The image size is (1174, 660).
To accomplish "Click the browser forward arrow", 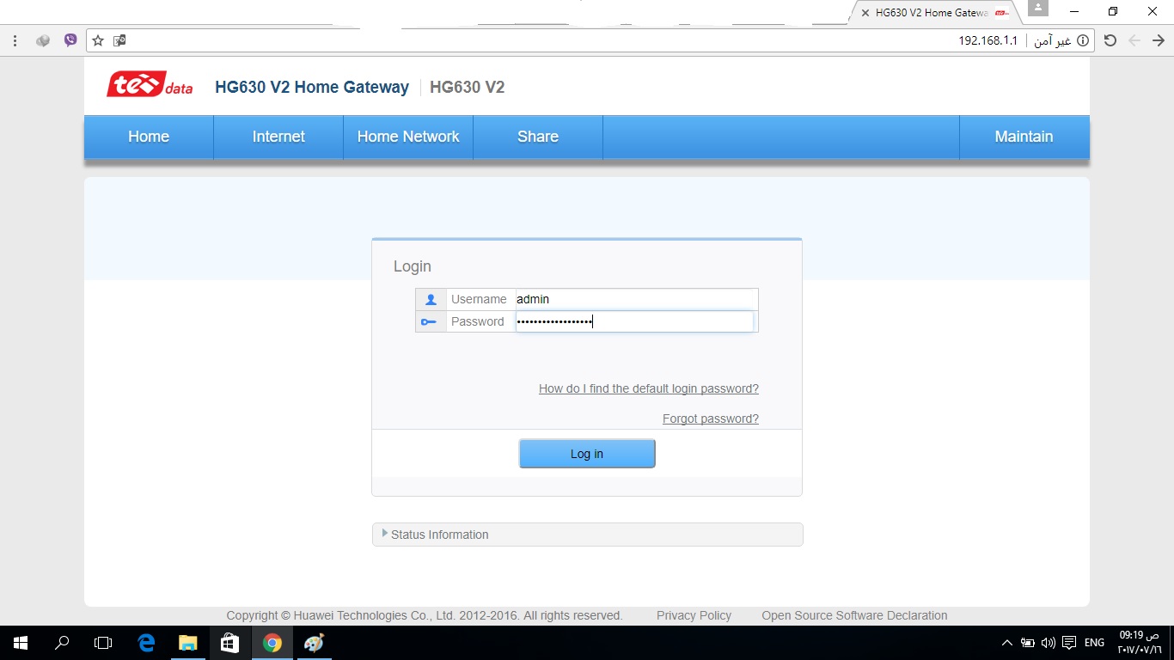I will [1158, 40].
